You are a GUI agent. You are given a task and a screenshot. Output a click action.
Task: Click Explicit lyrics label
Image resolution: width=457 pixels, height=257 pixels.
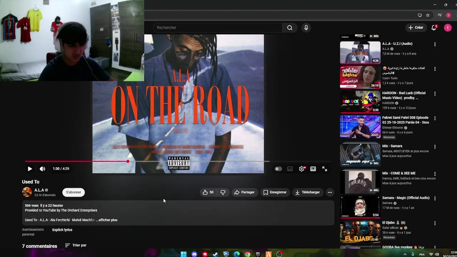(62, 230)
